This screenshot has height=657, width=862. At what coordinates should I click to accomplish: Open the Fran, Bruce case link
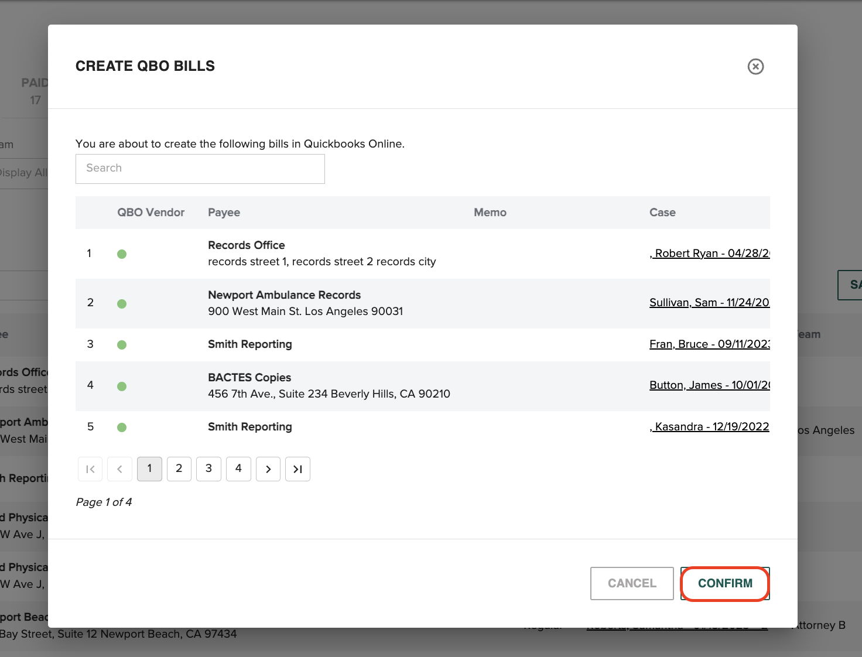coord(709,344)
